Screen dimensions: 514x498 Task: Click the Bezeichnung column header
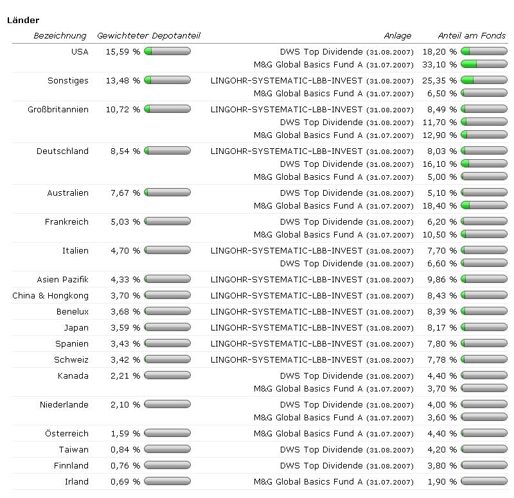click(x=60, y=36)
